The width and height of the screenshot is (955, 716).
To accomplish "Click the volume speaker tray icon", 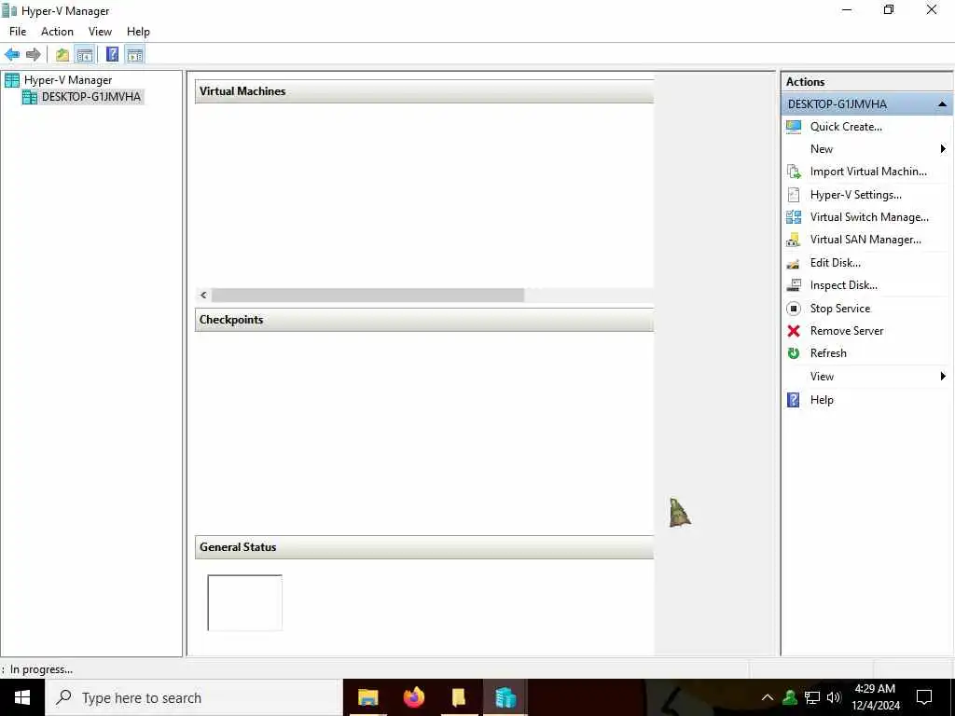I will [x=834, y=697].
